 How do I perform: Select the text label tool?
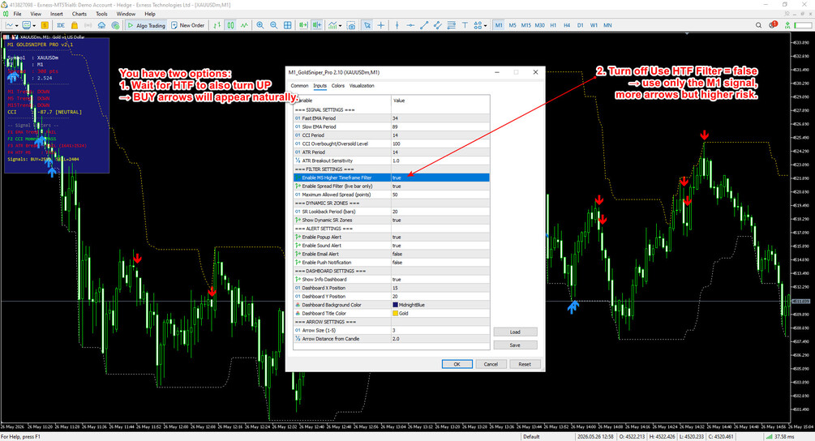coord(465,25)
